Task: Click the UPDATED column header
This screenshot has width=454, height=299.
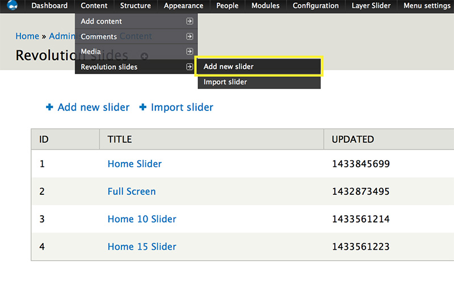Action: coord(352,139)
